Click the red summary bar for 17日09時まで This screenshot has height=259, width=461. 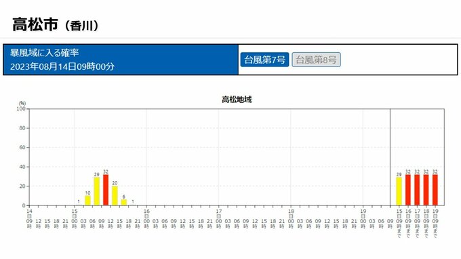(x=417, y=190)
